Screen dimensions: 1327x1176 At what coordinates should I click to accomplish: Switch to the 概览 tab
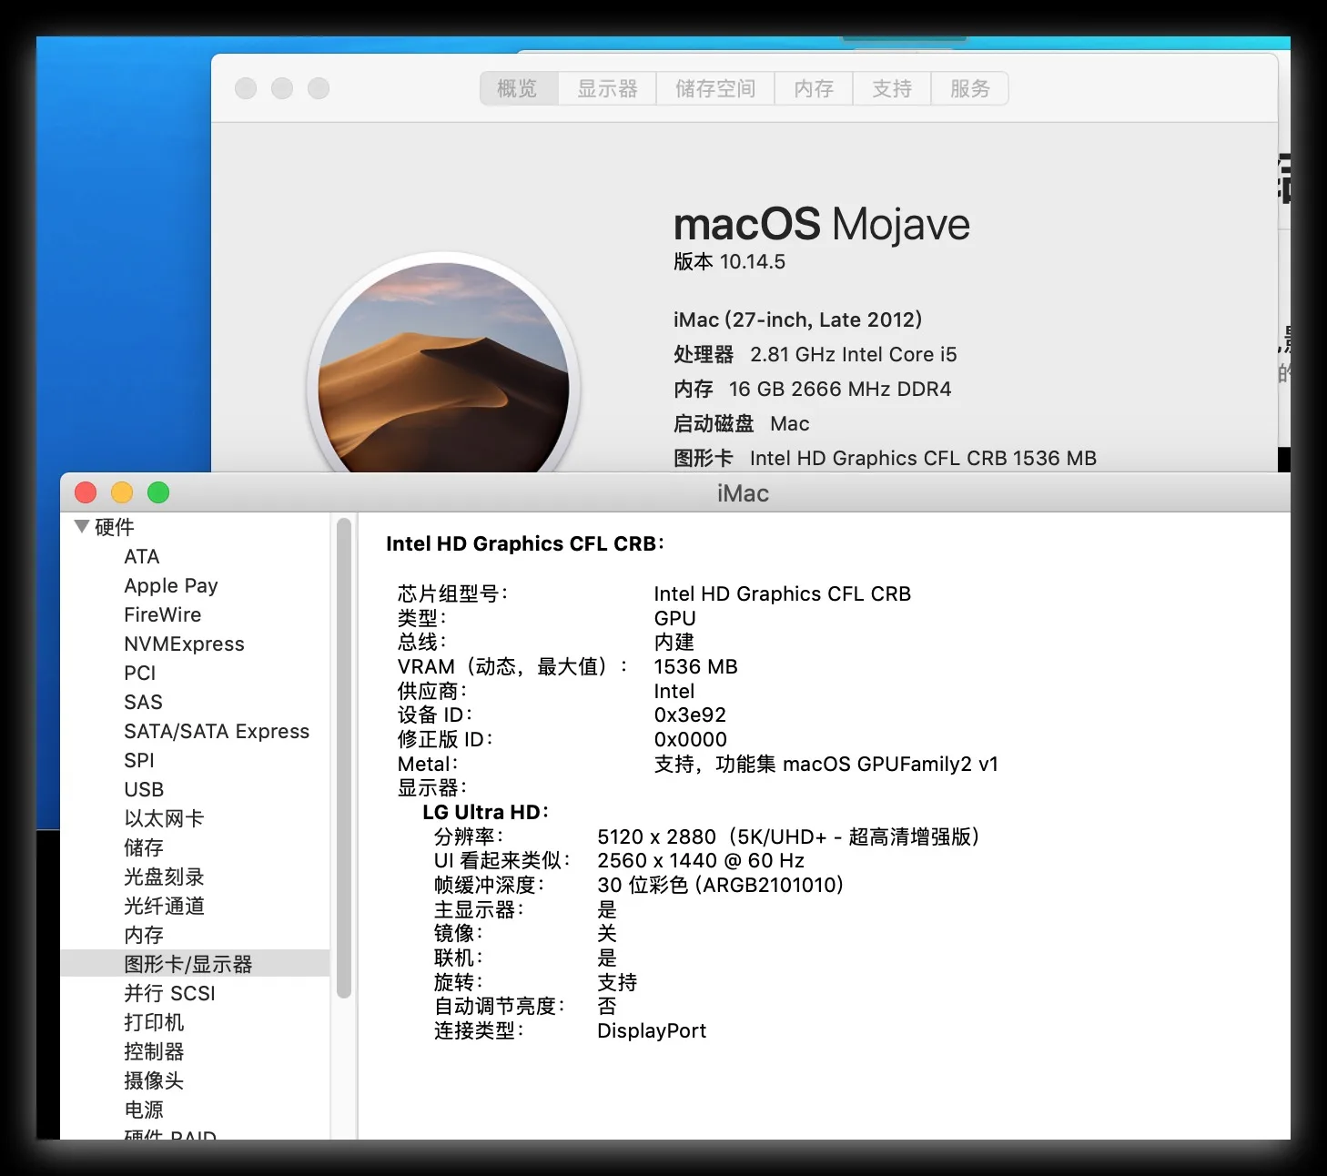pos(519,88)
